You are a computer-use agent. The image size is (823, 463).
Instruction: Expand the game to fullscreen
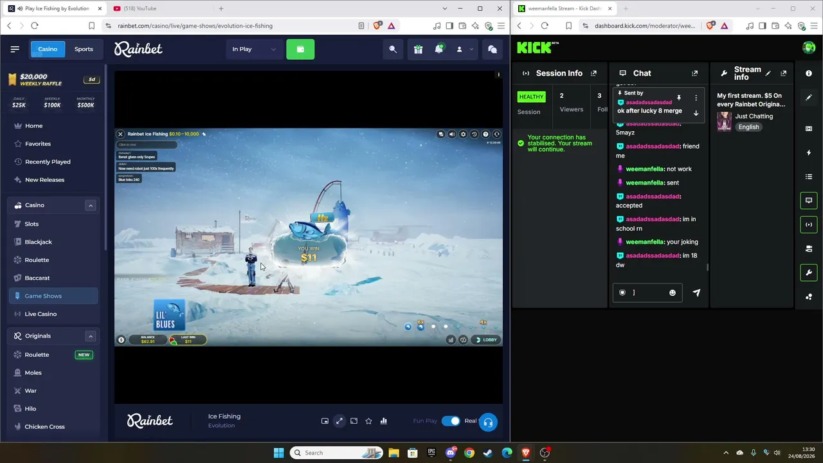[x=339, y=421]
